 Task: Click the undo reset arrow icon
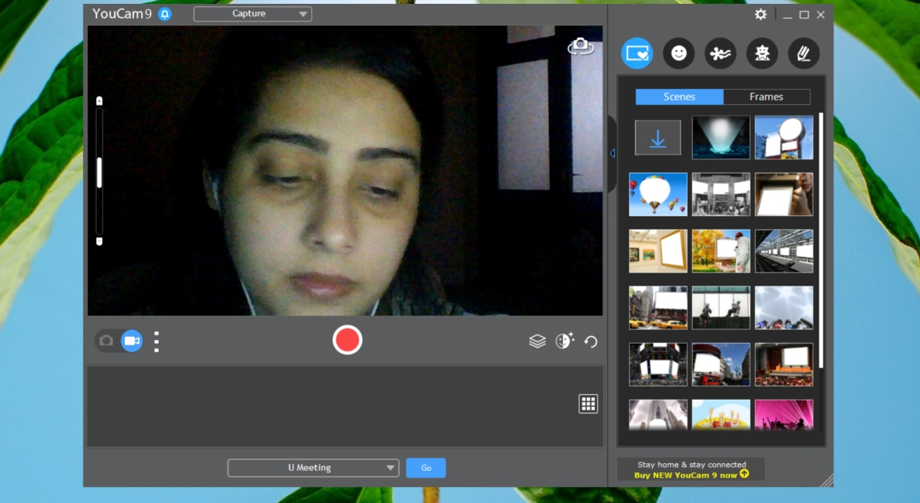[590, 341]
